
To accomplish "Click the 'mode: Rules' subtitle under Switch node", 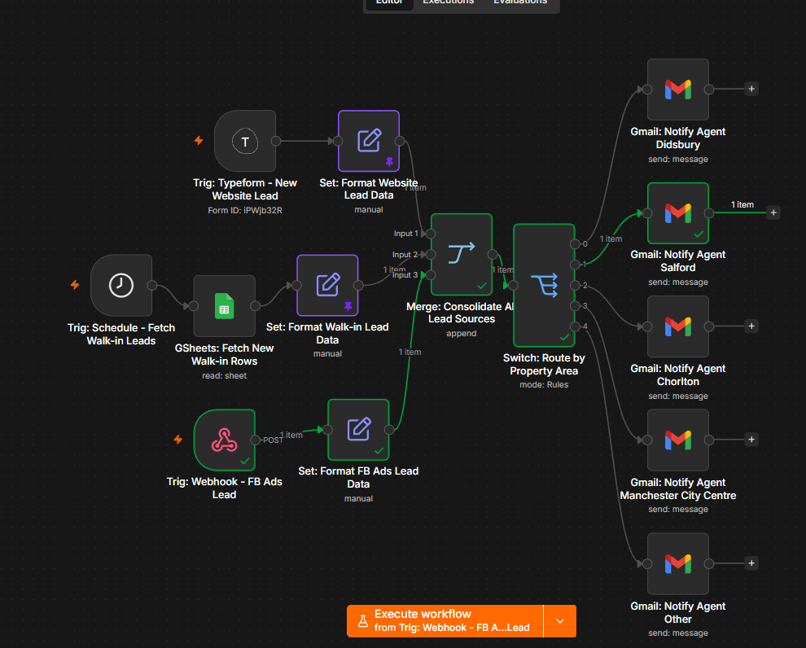I will tap(544, 384).
